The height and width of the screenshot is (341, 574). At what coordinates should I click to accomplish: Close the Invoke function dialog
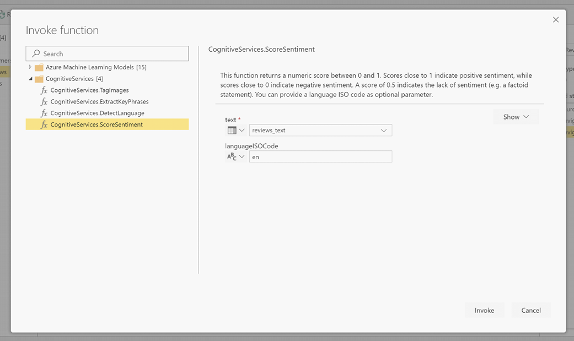(x=556, y=20)
